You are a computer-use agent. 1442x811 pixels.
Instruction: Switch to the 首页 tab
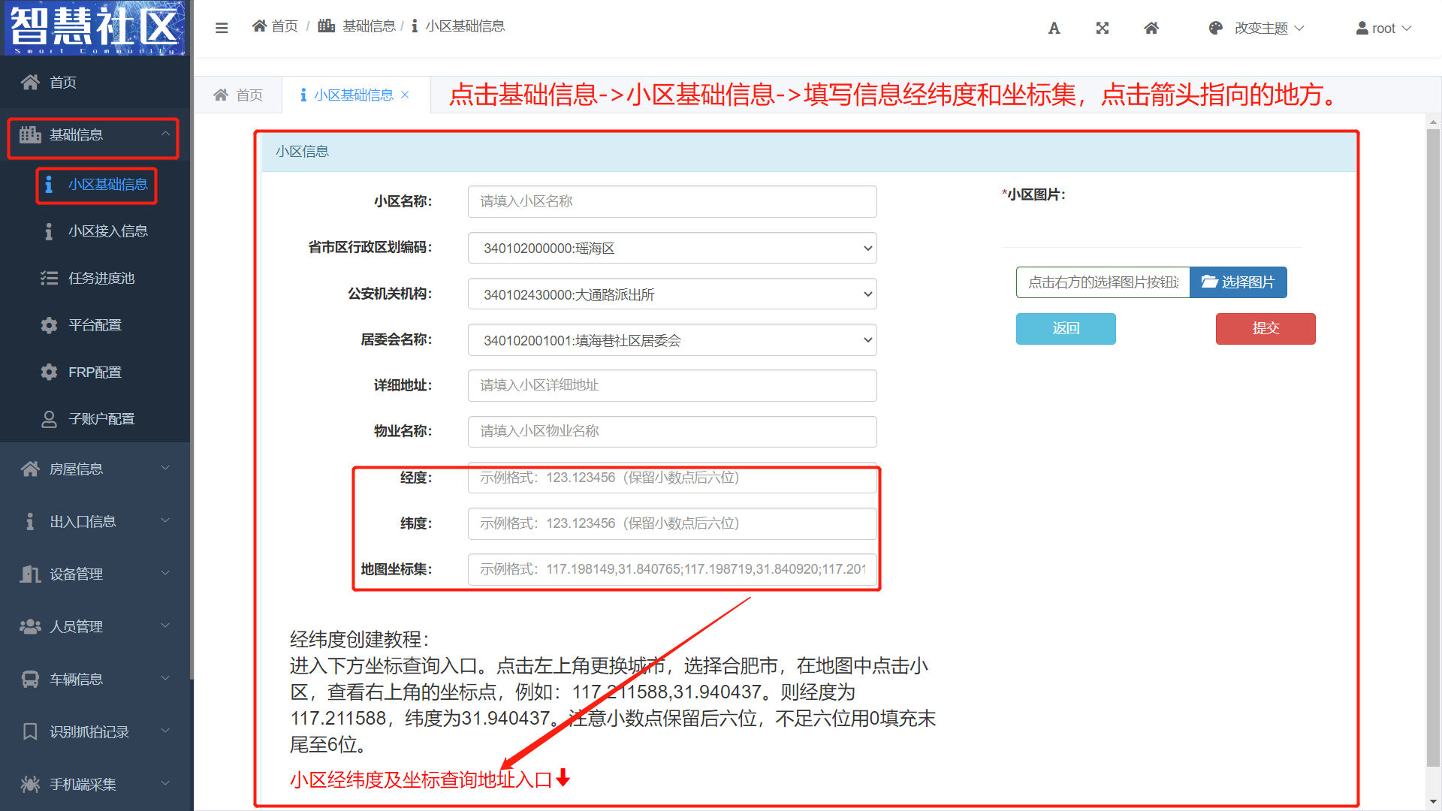(238, 95)
